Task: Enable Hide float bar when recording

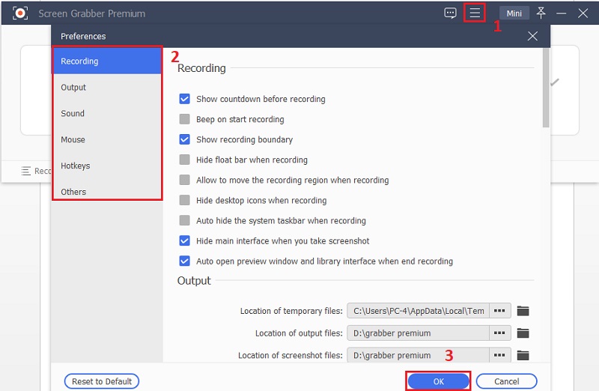Action: point(184,160)
